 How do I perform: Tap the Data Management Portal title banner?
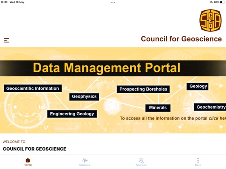[113, 68]
